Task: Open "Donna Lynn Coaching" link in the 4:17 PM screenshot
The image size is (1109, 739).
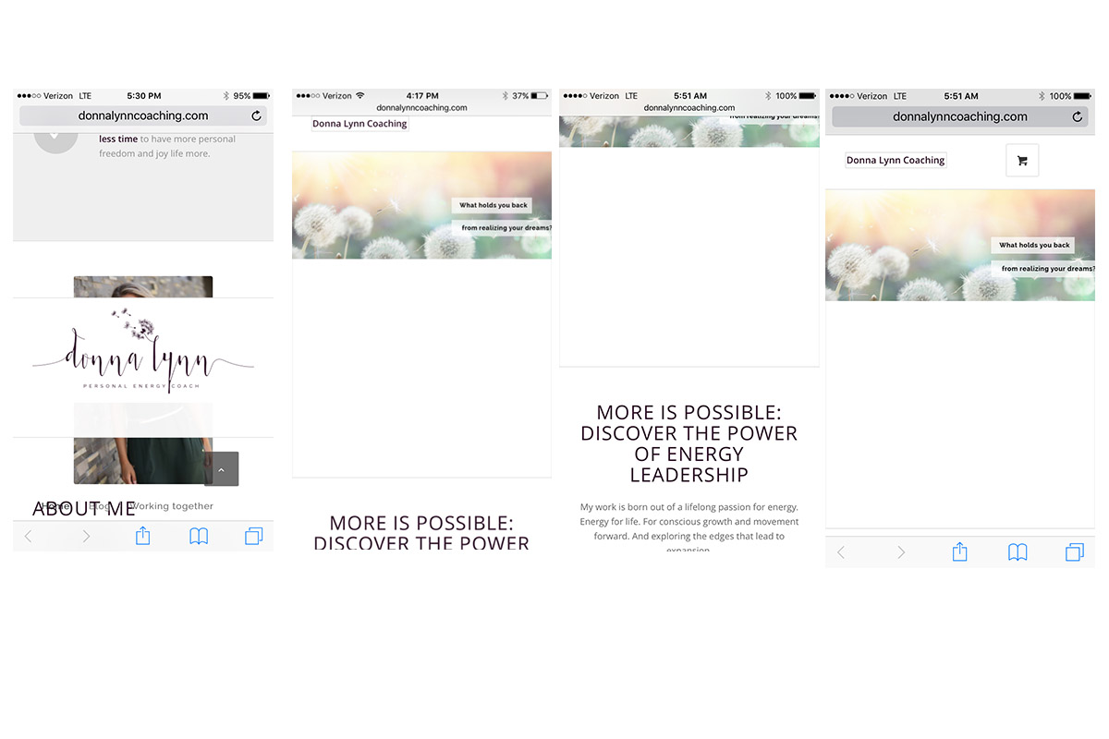Action: click(360, 124)
